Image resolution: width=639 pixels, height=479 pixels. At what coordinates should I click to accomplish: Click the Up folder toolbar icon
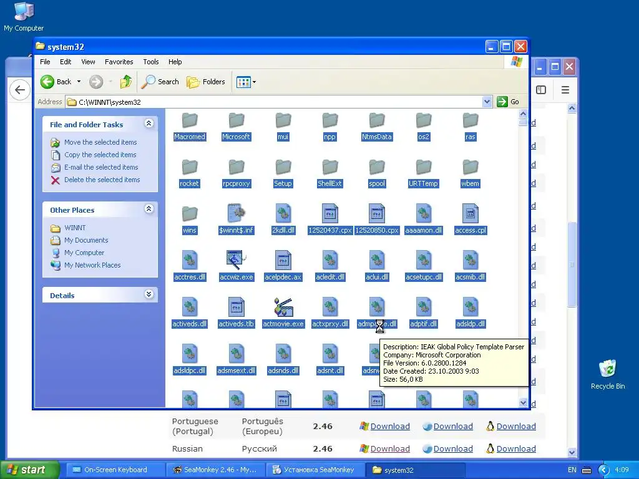pyautogui.click(x=126, y=82)
